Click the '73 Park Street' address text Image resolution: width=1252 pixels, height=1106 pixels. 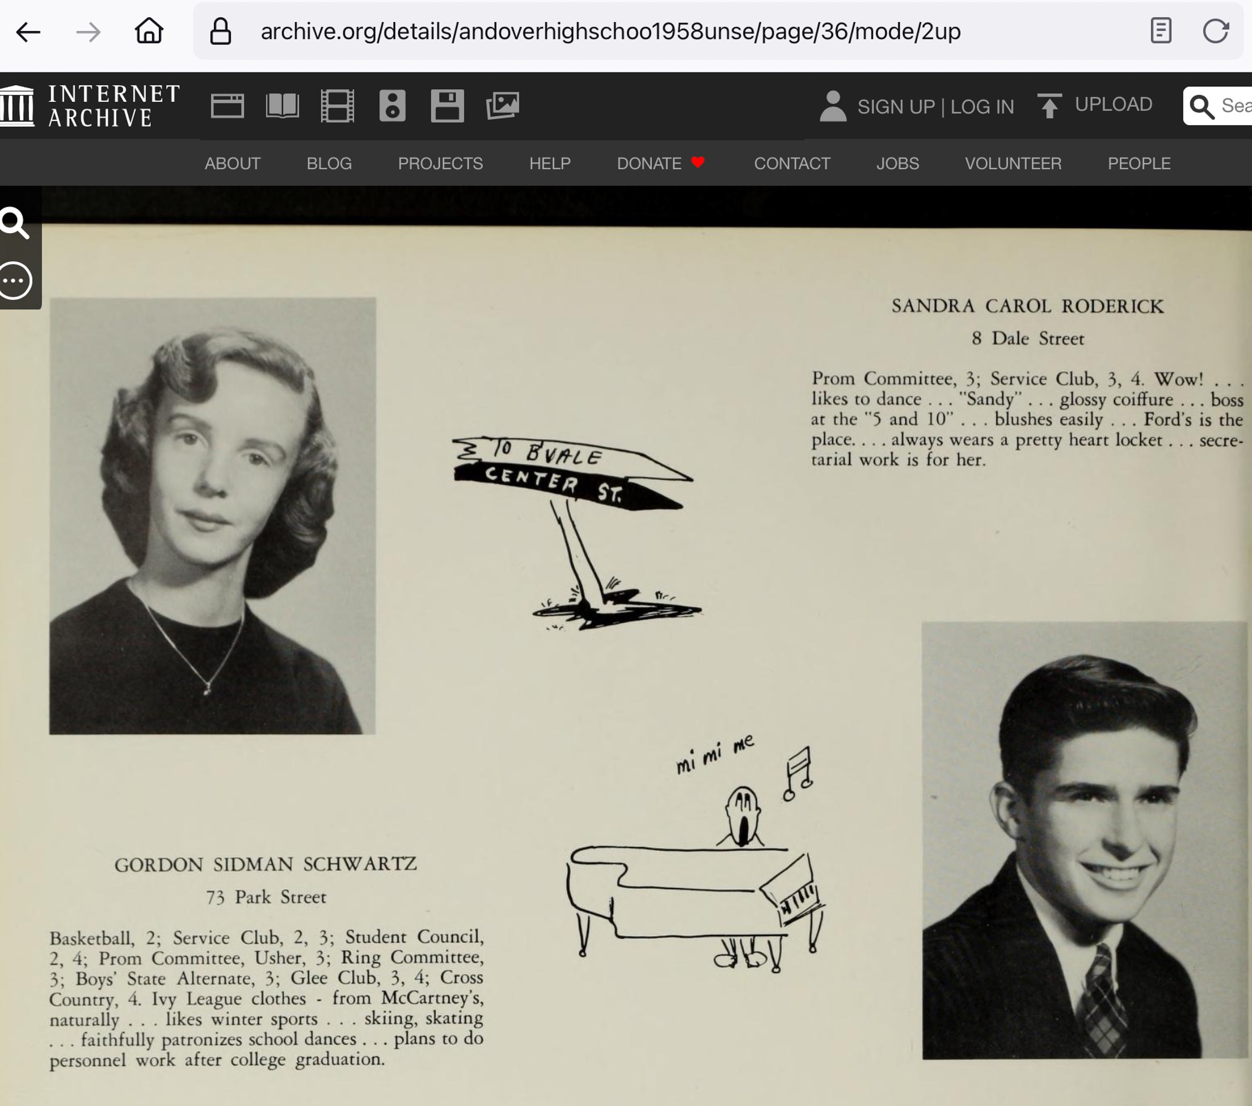point(265,897)
